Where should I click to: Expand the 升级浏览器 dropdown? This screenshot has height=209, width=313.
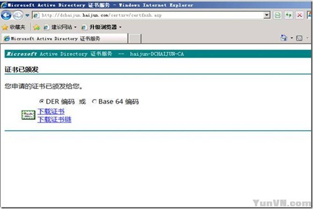pos(120,27)
